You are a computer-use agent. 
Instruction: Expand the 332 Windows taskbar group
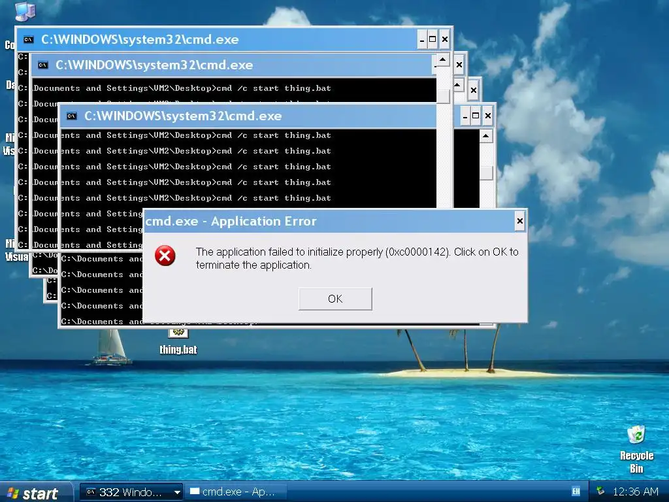176,493
